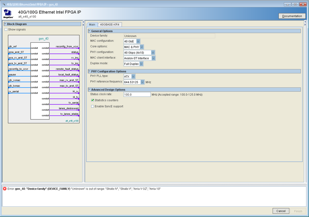
Task: Collapse the Advanced Design Options section
Action: coord(89,90)
